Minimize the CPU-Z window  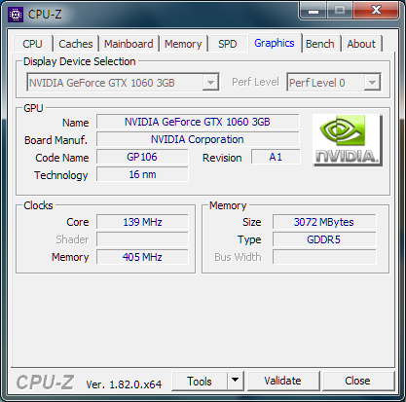click(x=313, y=11)
